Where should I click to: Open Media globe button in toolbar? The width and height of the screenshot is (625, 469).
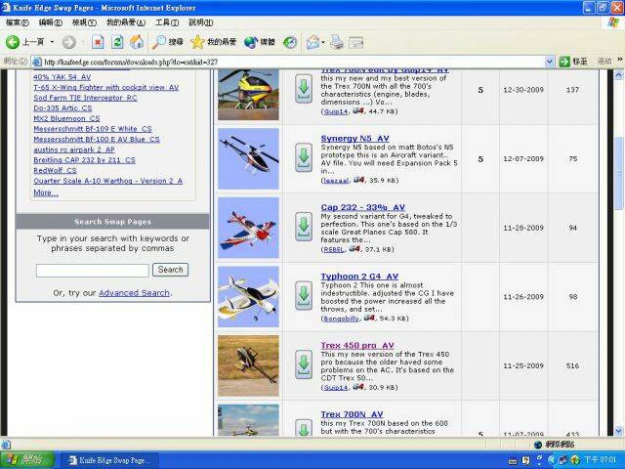click(x=260, y=42)
